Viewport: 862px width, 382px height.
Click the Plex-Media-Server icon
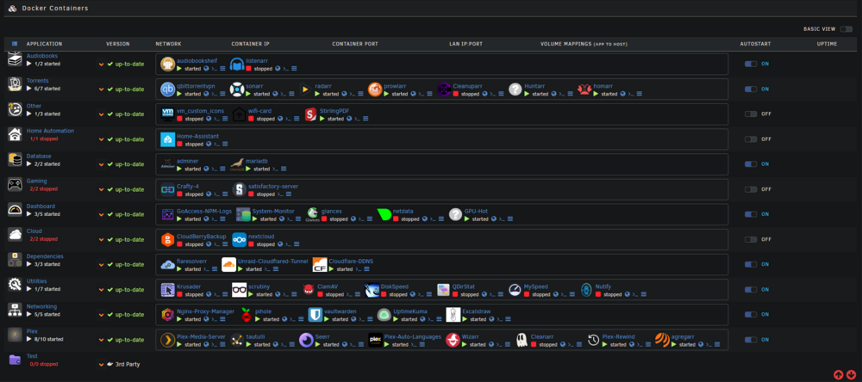(168, 340)
